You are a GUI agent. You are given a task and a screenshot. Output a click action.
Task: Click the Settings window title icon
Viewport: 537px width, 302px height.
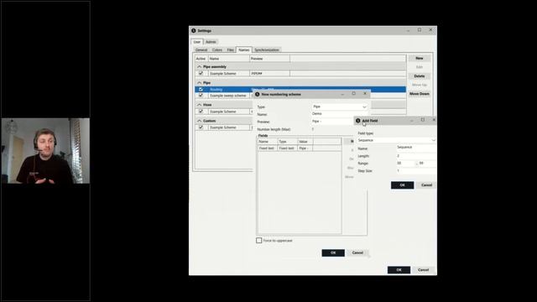(194, 31)
